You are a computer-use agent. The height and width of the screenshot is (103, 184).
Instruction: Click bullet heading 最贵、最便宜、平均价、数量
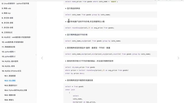(x=89, y=48)
